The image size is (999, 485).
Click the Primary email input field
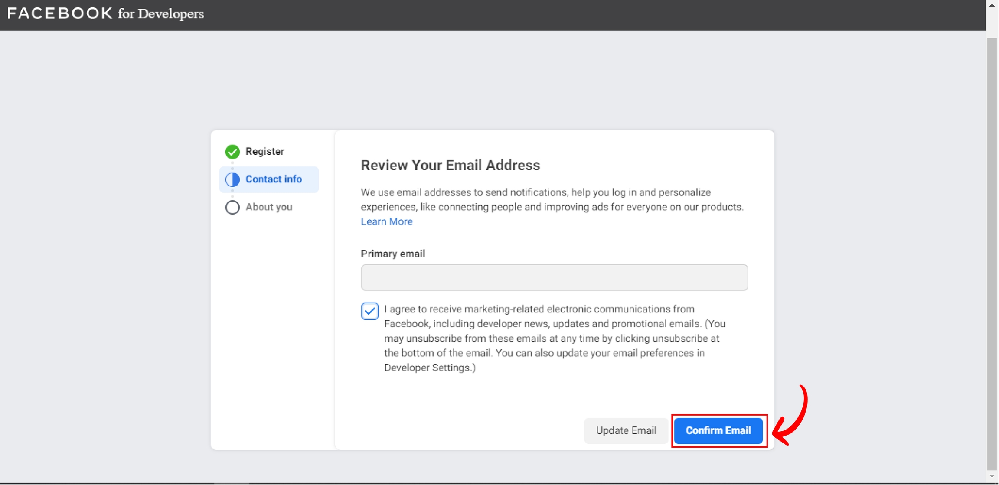(x=554, y=277)
